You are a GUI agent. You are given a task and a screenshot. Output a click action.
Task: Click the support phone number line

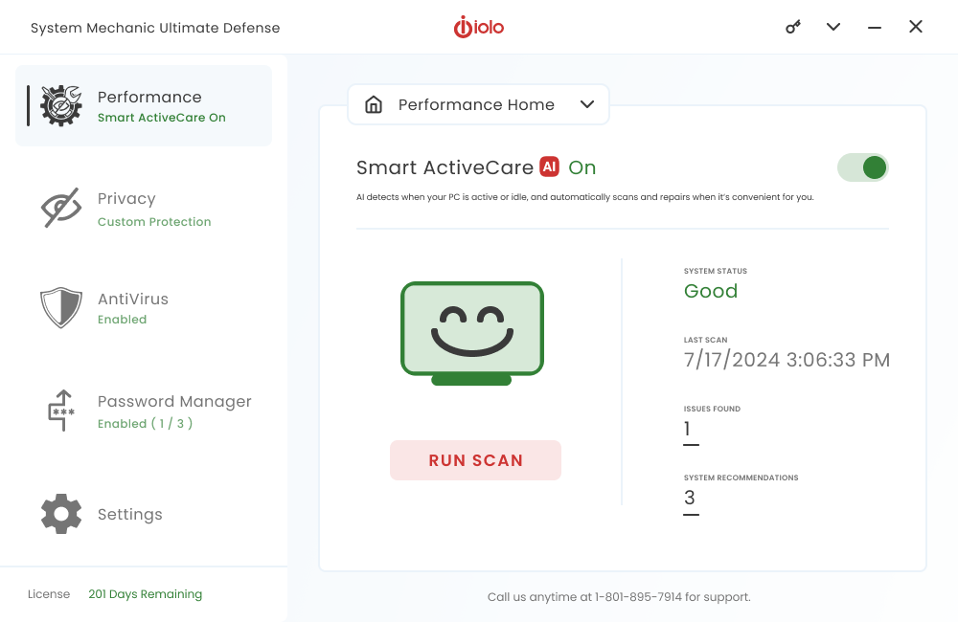[619, 597]
